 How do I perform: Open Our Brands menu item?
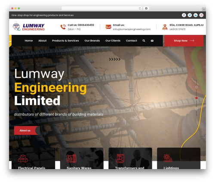92,41
